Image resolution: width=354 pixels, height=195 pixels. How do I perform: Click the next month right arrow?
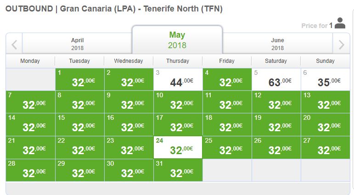(x=341, y=45)
